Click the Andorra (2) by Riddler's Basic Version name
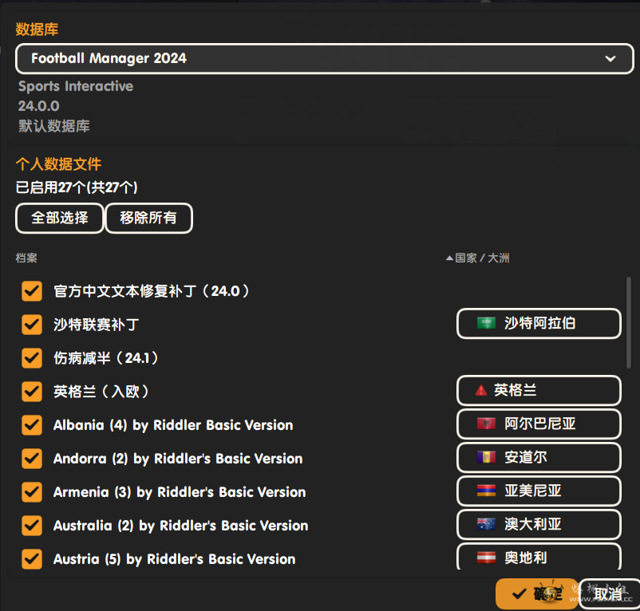This screenshot has height=611, width=640. coord(178,459)
